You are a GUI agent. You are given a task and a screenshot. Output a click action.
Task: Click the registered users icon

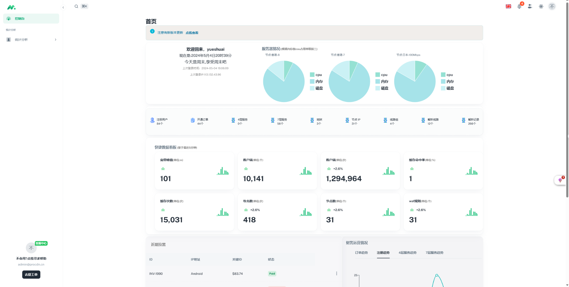(x=152, y=120)
